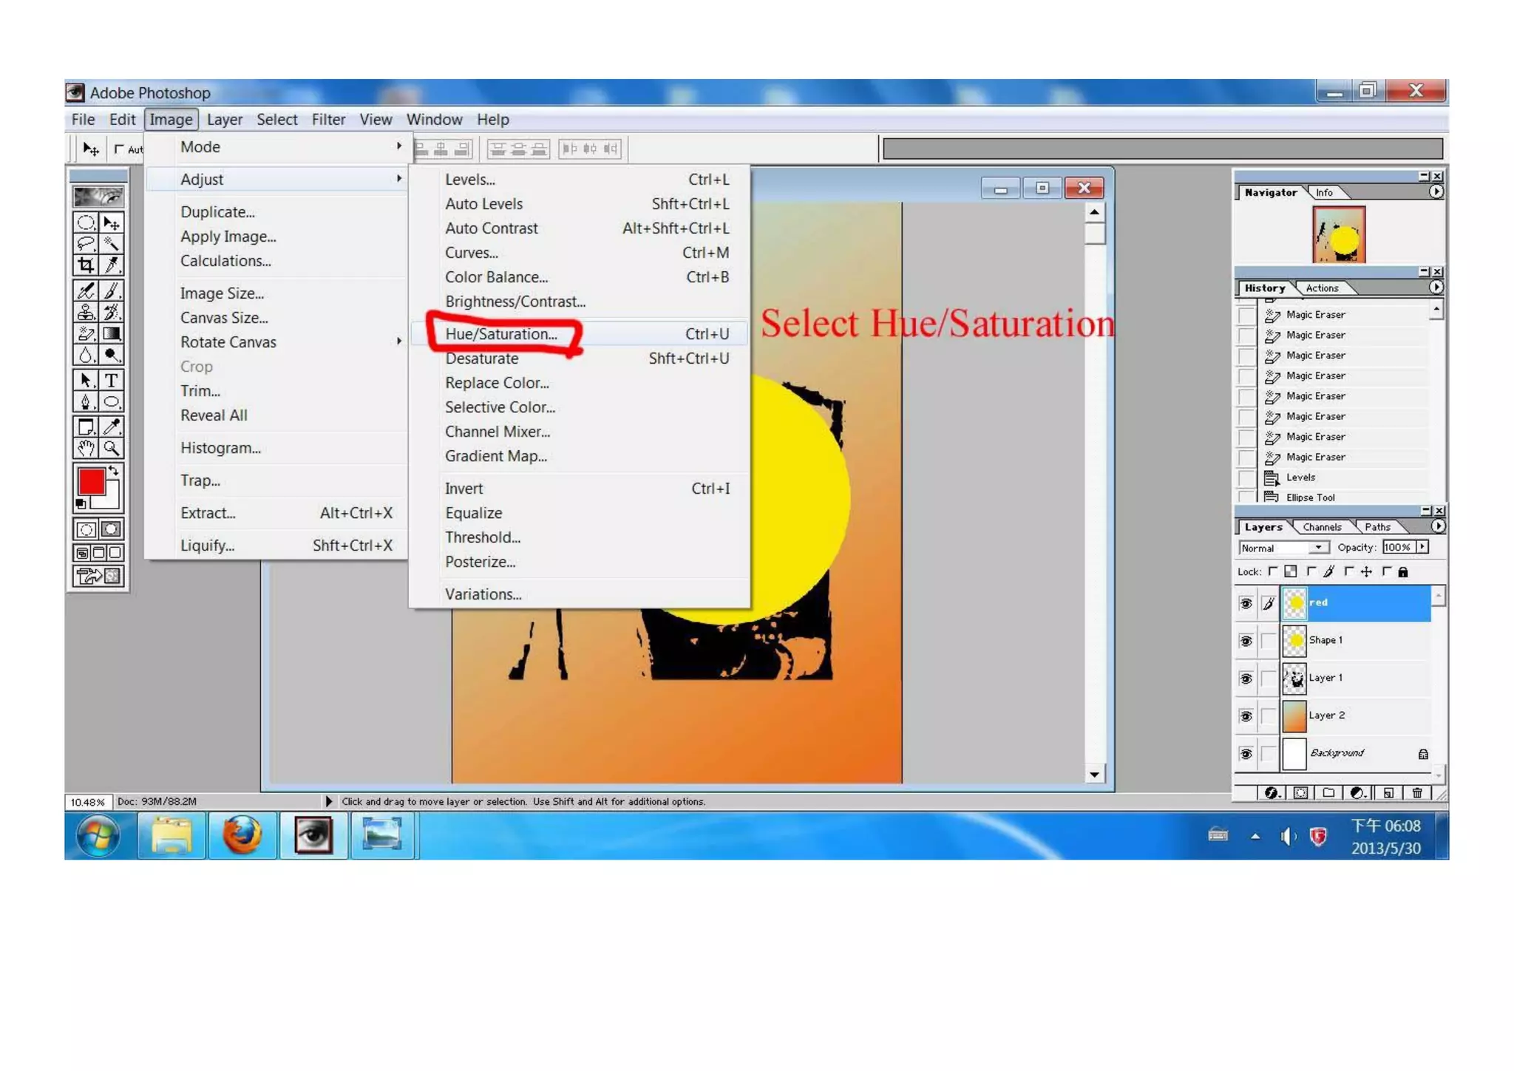Select the Path Component Selection tool

[86, 380]
